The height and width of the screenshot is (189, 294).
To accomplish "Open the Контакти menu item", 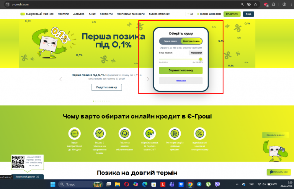I will click(106, 14).
